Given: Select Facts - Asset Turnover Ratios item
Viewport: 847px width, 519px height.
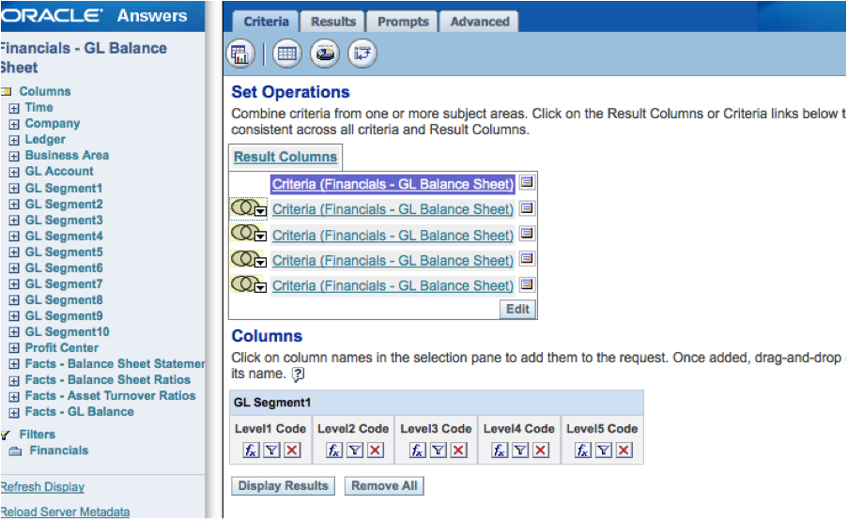Looking at the screenshot, I should (110, 396).
